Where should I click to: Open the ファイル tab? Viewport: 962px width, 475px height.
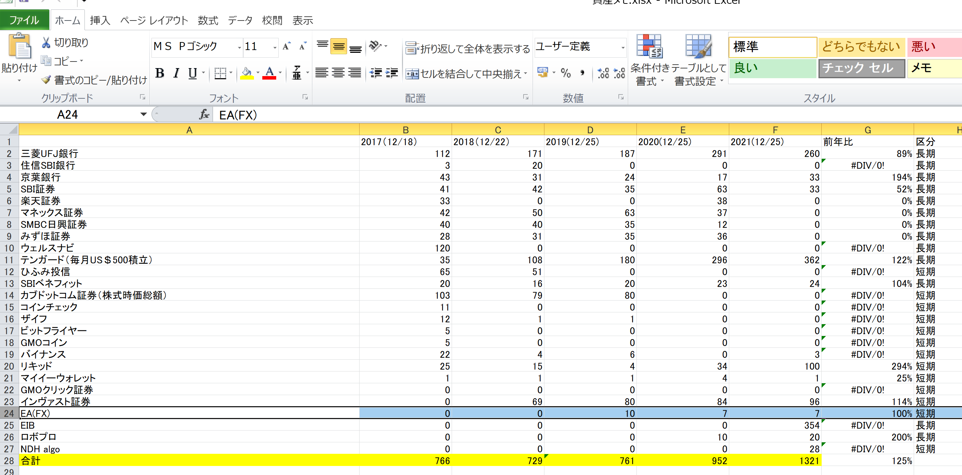24,20
